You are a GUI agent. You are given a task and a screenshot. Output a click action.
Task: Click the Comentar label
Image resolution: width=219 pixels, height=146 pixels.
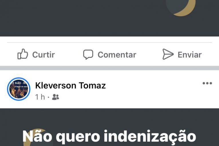[117, 55]
